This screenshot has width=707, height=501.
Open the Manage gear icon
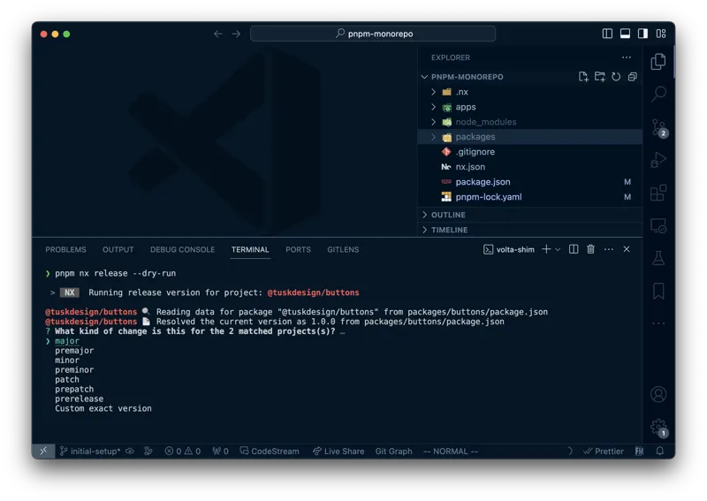[658, 427]
